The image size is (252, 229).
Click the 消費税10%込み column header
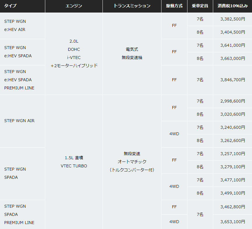pyautogui.click(x=232, y=6)
